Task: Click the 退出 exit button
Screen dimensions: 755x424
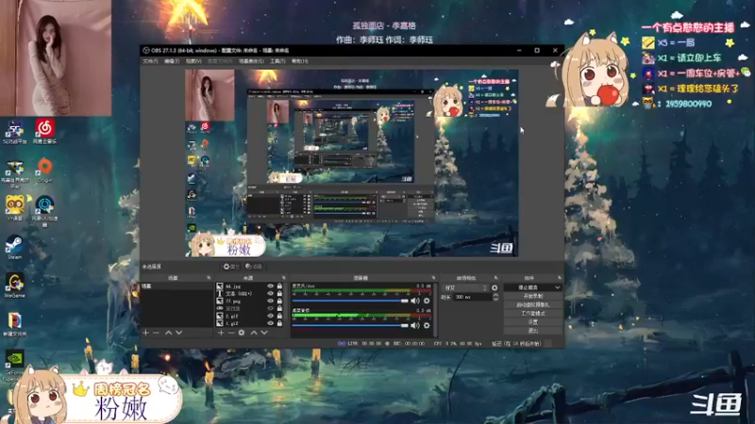Action: click(x=533, y=331)
